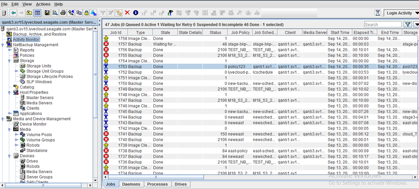
Task: Click the red X delete job icon
Action: click(127, 13)
